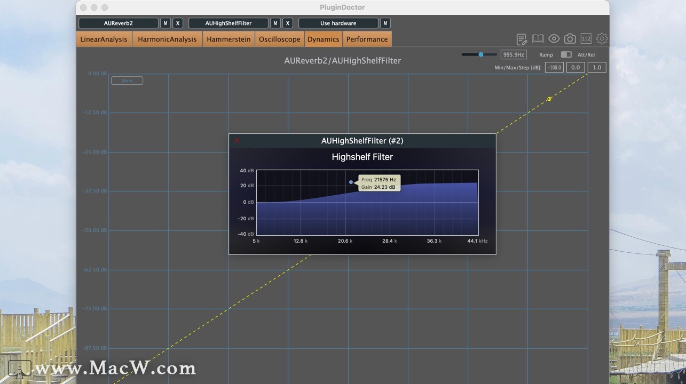686x384 pixels.
Task: Bypass AUHighShelfFilter using its X button
Action: pyautogui.click(x=287, y=23)
